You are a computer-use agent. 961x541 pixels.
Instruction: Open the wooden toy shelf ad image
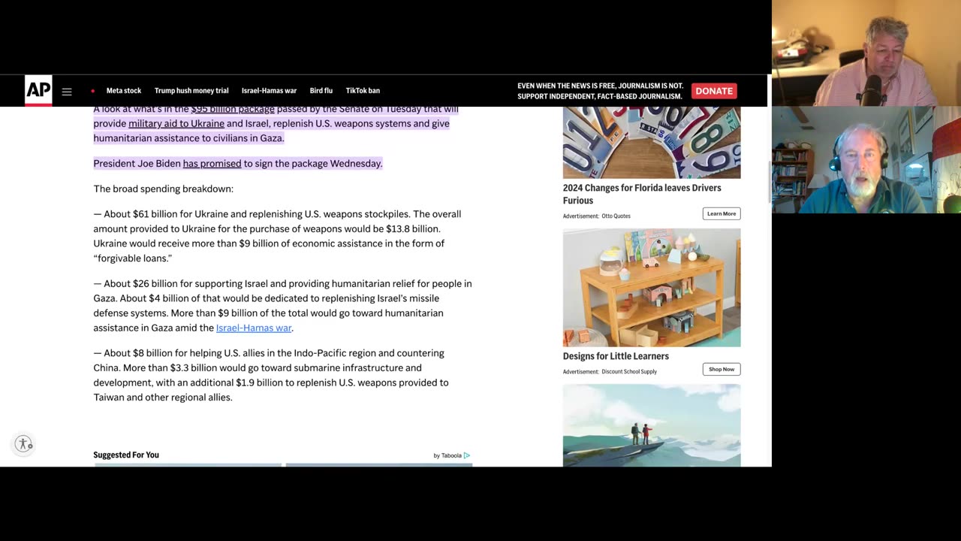click(652, 288)
